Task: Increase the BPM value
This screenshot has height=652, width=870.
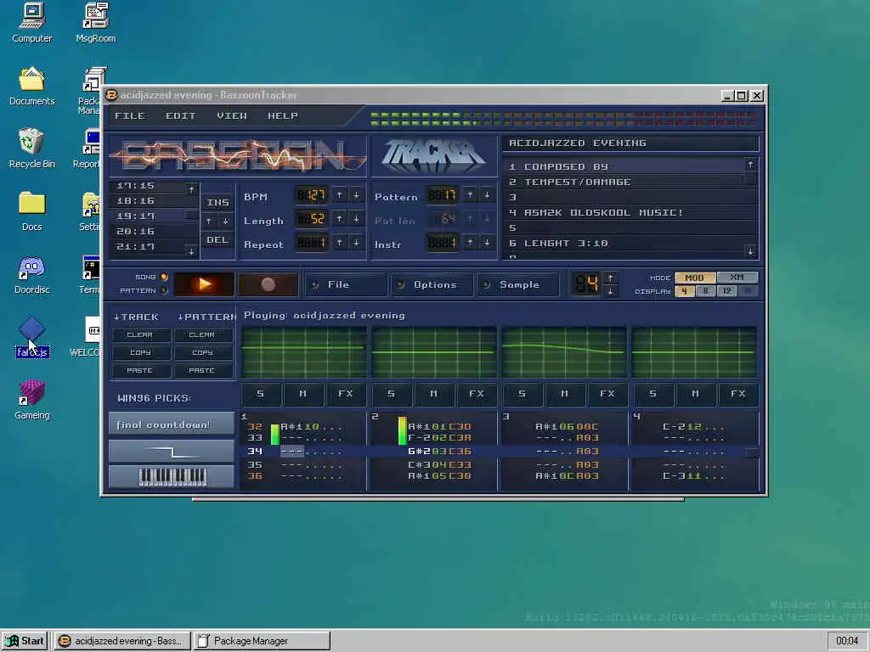Action: 340,195
